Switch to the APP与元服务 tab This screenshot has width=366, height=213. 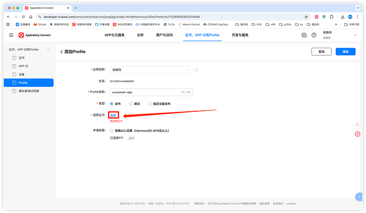pyautogui.click(x=115, y=35)
